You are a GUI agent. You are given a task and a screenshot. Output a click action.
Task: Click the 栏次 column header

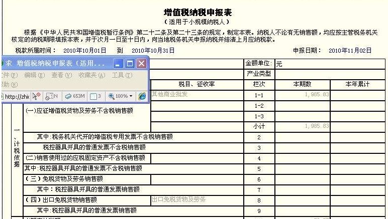click(259, 84)
